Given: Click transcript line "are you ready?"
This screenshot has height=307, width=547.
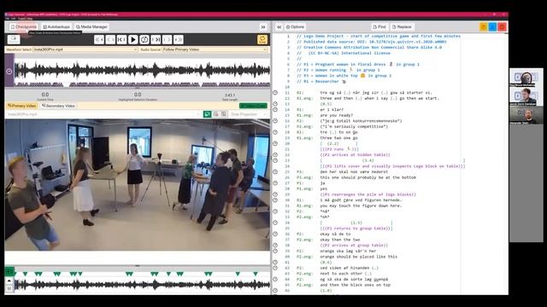Looking at the screenshot, I should click(x=336, y=115).
